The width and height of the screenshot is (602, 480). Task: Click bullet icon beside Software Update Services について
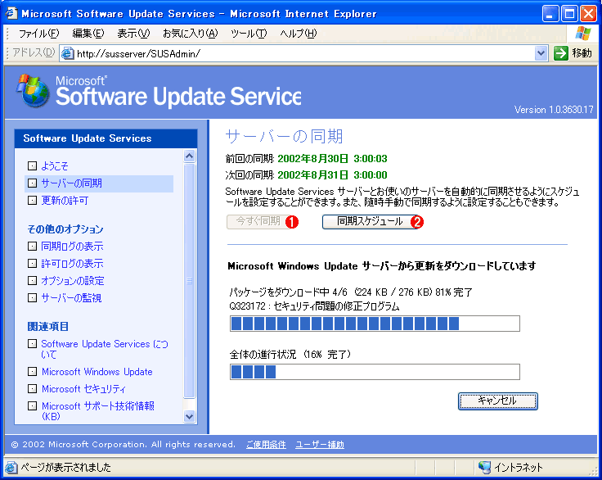(x=32, y=343)
